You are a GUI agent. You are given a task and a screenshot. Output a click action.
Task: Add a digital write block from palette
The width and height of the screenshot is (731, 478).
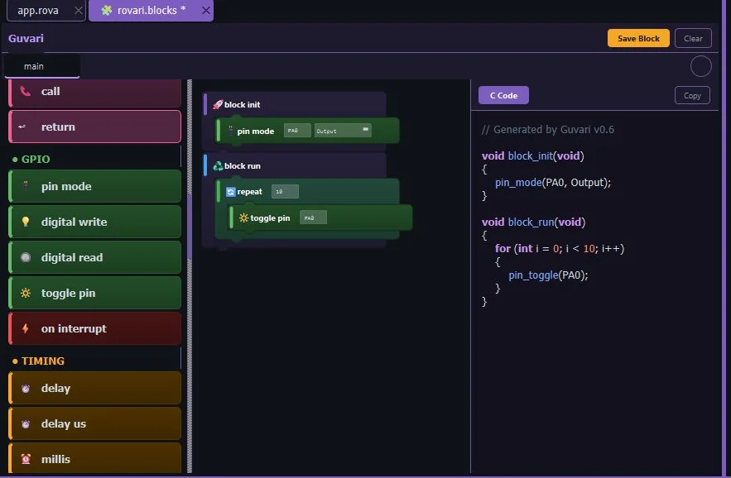pos(95,222)
